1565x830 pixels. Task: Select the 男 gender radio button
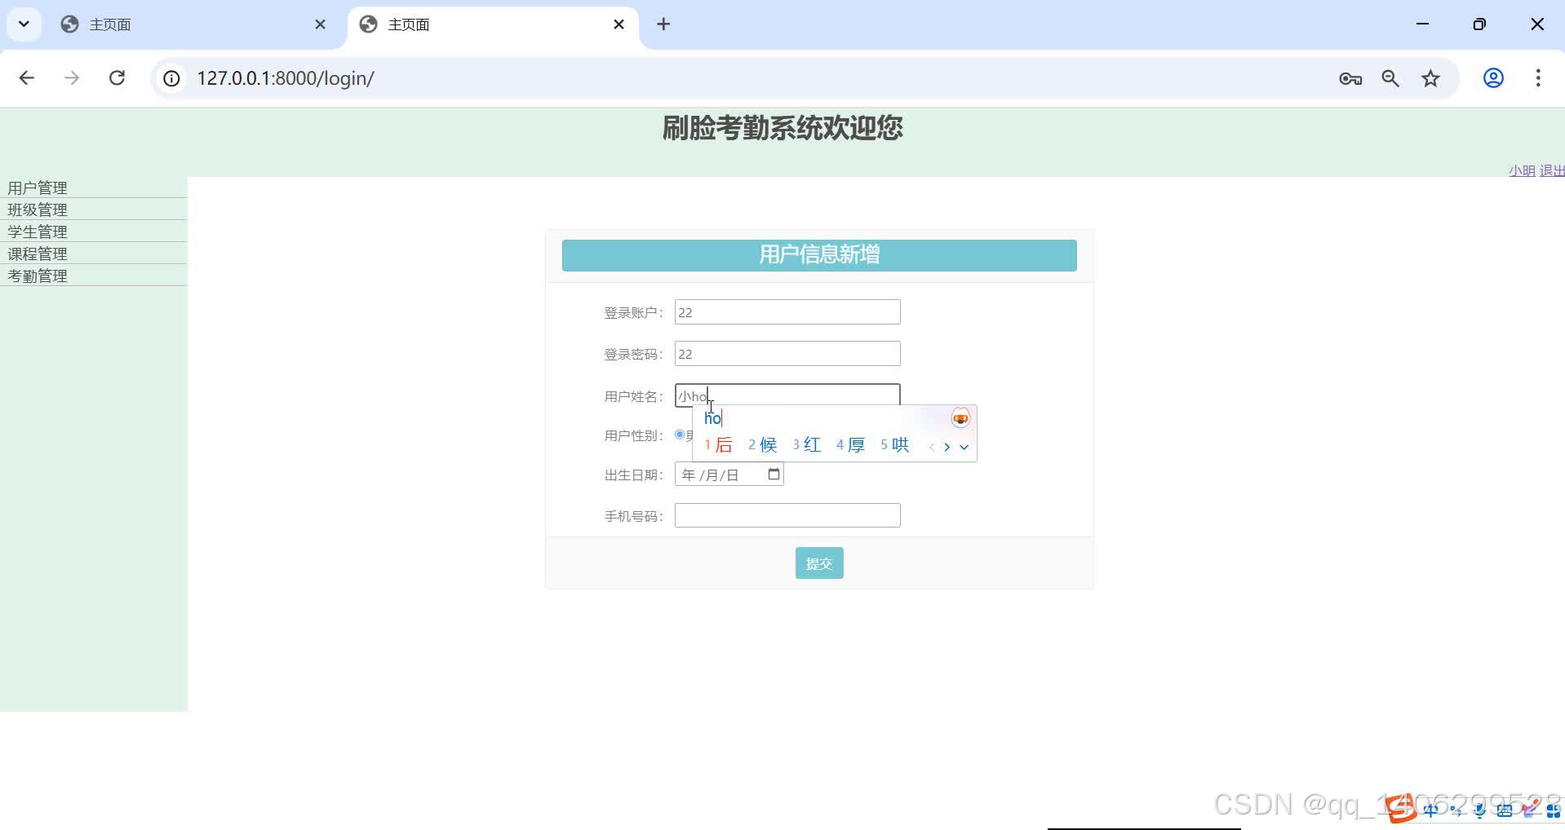678,435
